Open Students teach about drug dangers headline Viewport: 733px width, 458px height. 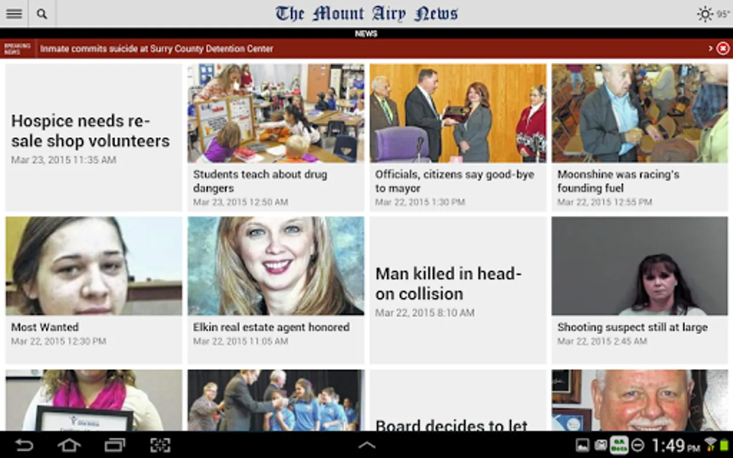[x=260, y=181]
